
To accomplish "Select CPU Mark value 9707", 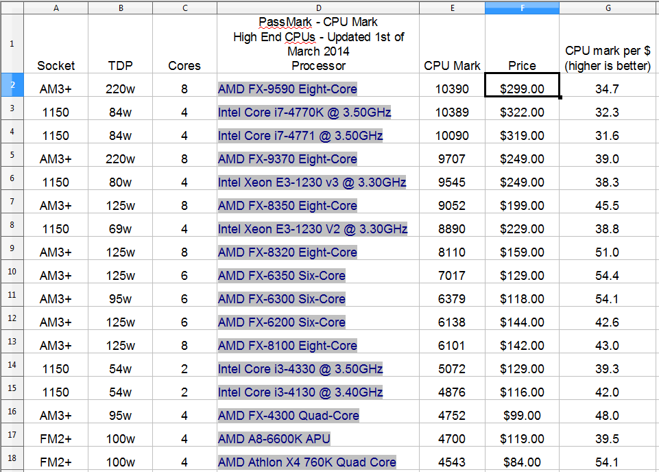I will (452, 155).
